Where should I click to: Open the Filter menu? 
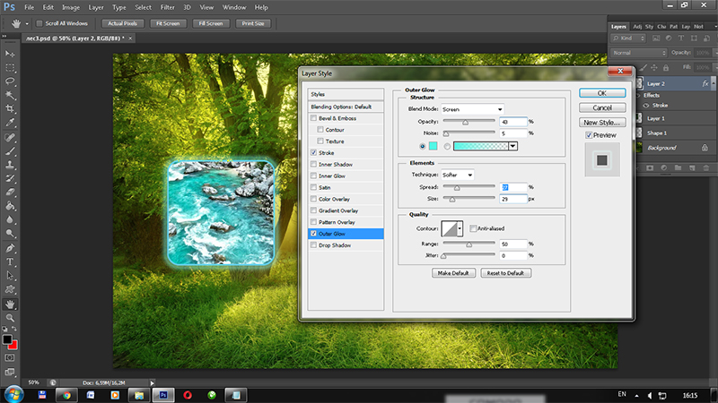(168, 7)
